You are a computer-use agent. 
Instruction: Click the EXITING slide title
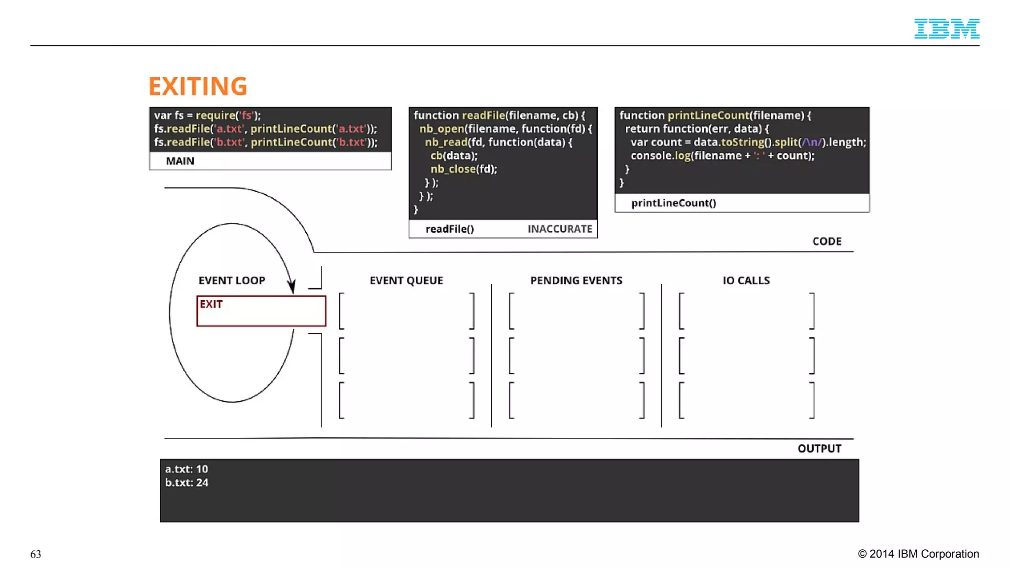pos(198,86)
